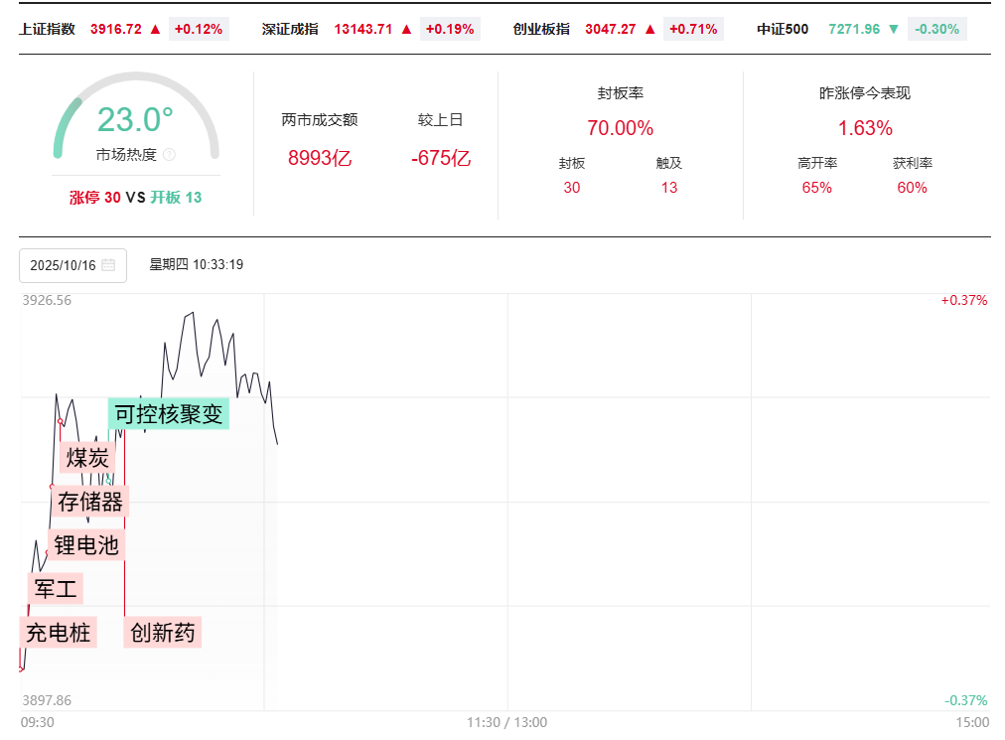Click the red up arrow beside 创业板指
Viewport: 1005px width, 740px height.
click(x=649, y=29)
